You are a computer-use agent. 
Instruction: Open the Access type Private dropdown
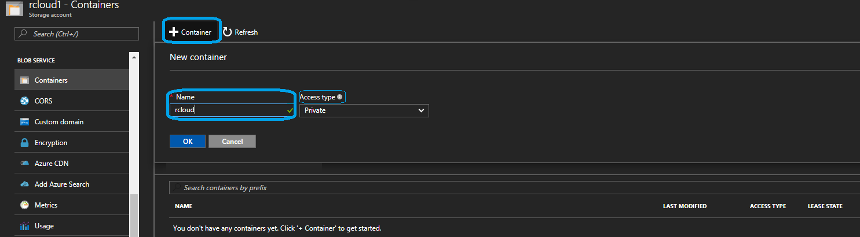[364, 110]
